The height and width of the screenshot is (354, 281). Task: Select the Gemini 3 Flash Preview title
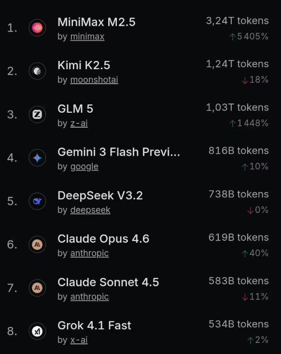click(x=119, y=152)
